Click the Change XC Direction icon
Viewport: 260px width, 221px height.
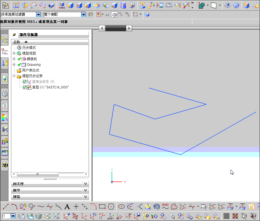pyautogui.click(x=120, y=216)
